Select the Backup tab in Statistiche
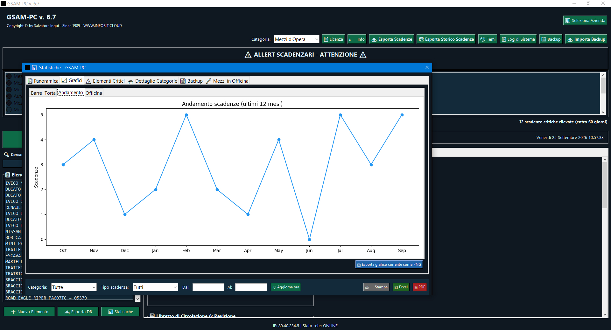Viewport: 611px width, 330px height. pyautogui.click(x=192, y=81)
